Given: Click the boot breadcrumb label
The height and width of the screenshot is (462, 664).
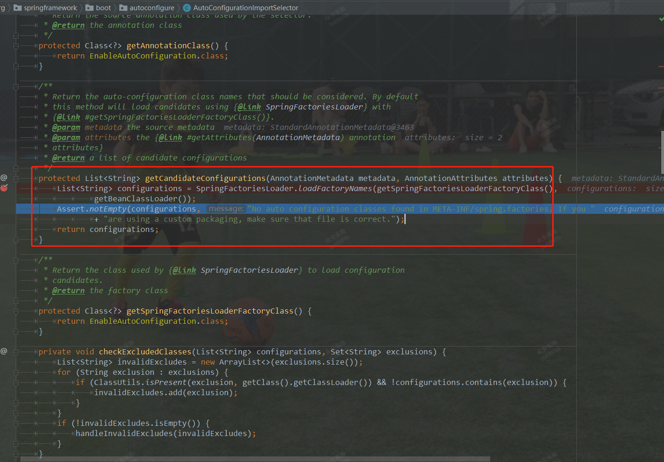Looking at the screenshot, I should (103, 8).
